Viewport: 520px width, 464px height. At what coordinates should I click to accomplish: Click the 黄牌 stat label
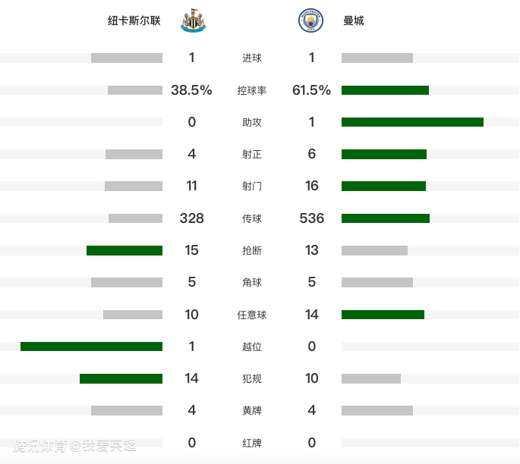(x=252, y=410)
